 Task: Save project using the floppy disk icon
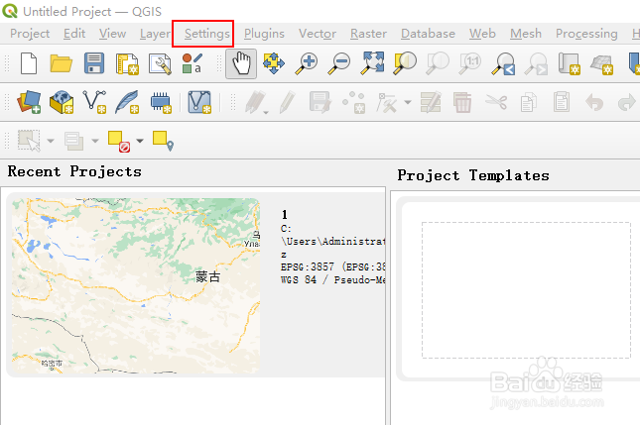click(x=94, y=63)
